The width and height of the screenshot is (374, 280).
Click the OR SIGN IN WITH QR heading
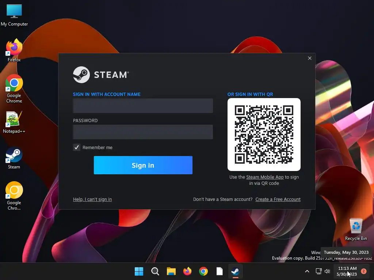[x=250, y=94]
